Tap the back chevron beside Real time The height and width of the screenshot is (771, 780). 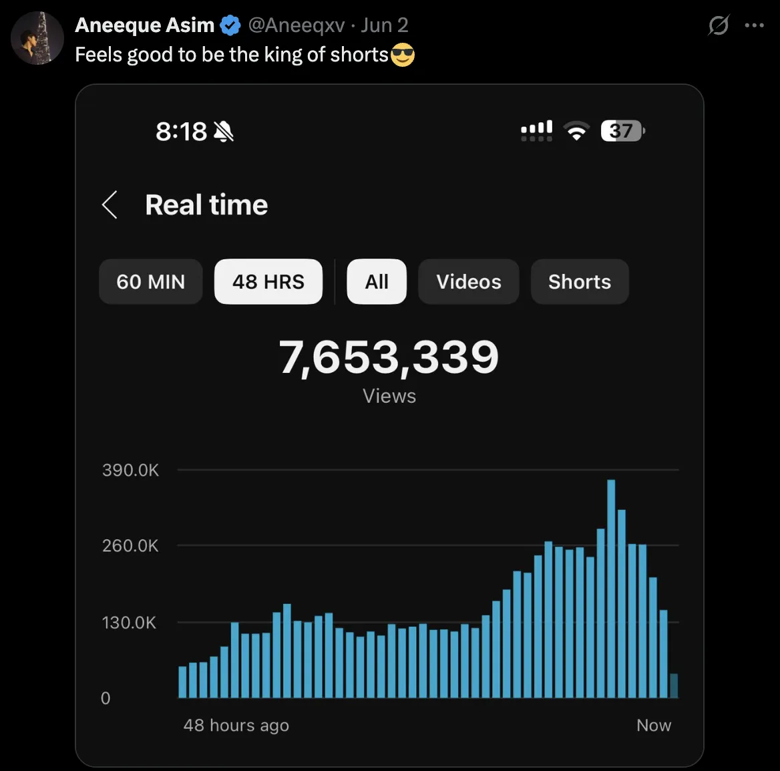110,204
